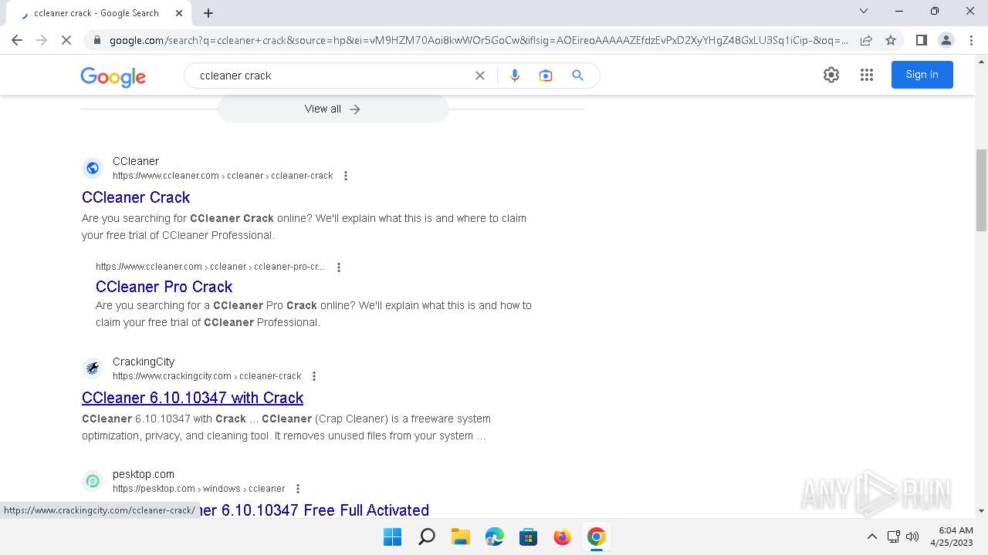This screenshot has height=555, width=988.
Task: Launch Firefox from taskbar
Action: (x=562, y=536)
